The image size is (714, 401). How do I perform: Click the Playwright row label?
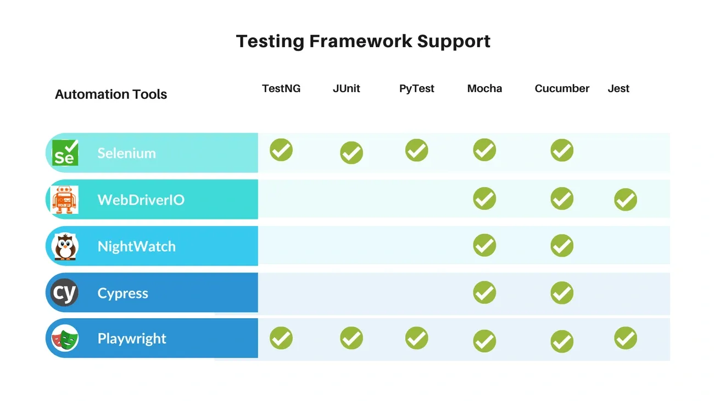click(x=132, y=338)
